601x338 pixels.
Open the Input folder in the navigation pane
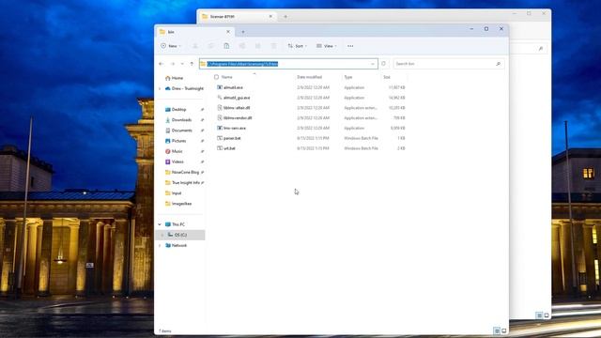point(177,193)
